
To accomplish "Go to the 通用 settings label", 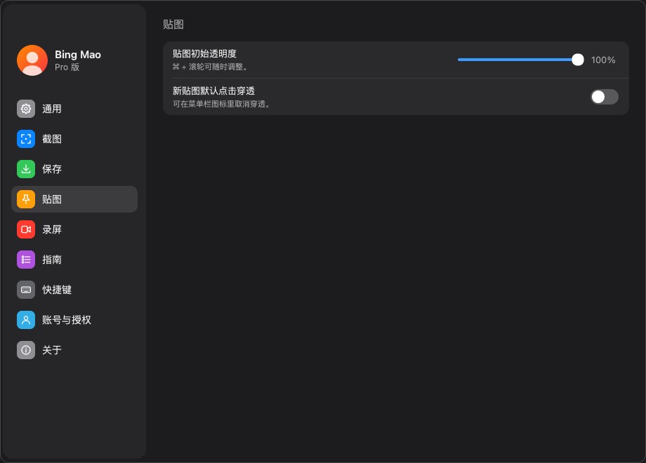I will (52, 109).
